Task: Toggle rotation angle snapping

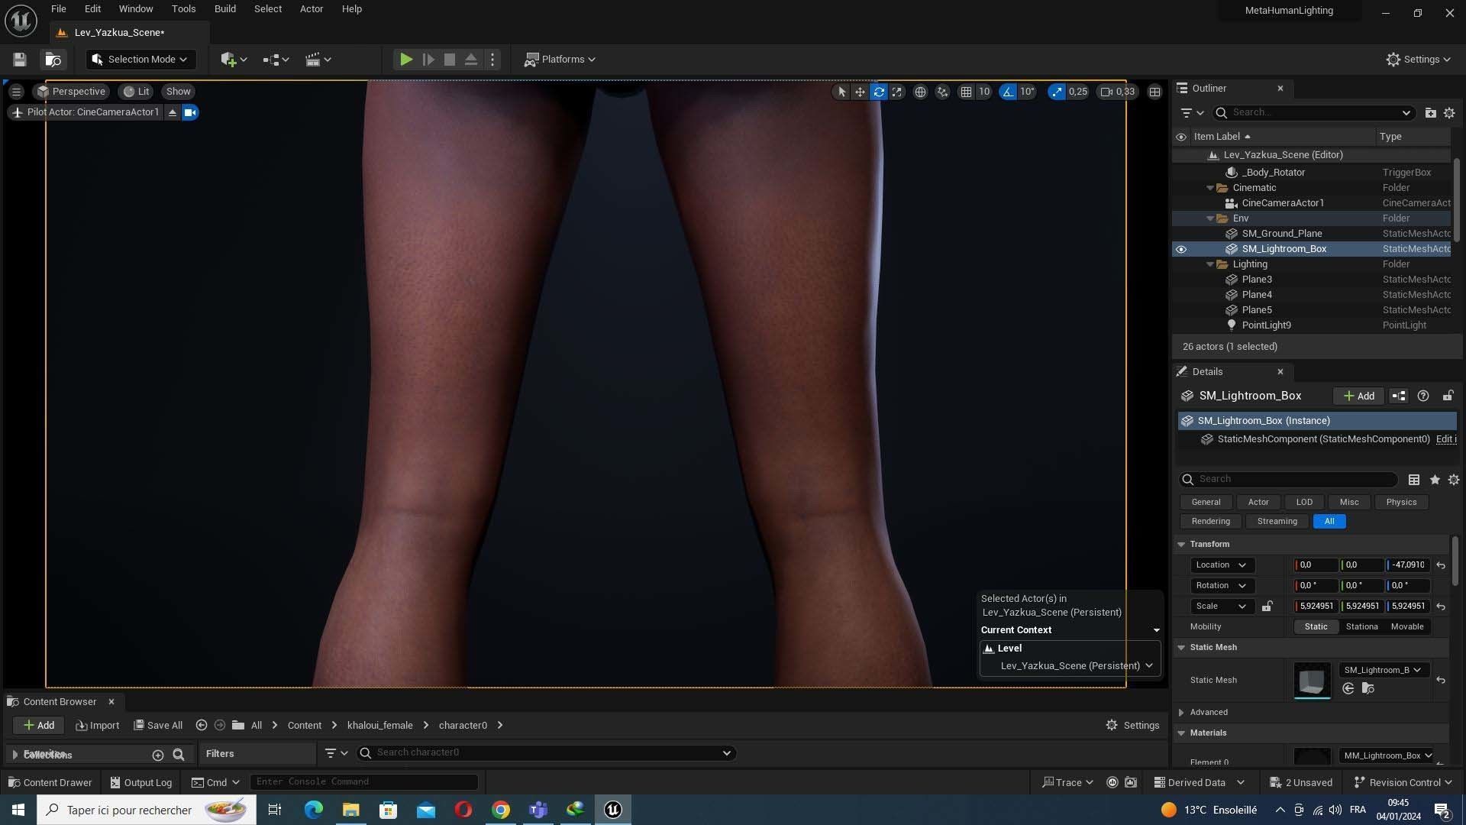Action: click(1008, 92)
